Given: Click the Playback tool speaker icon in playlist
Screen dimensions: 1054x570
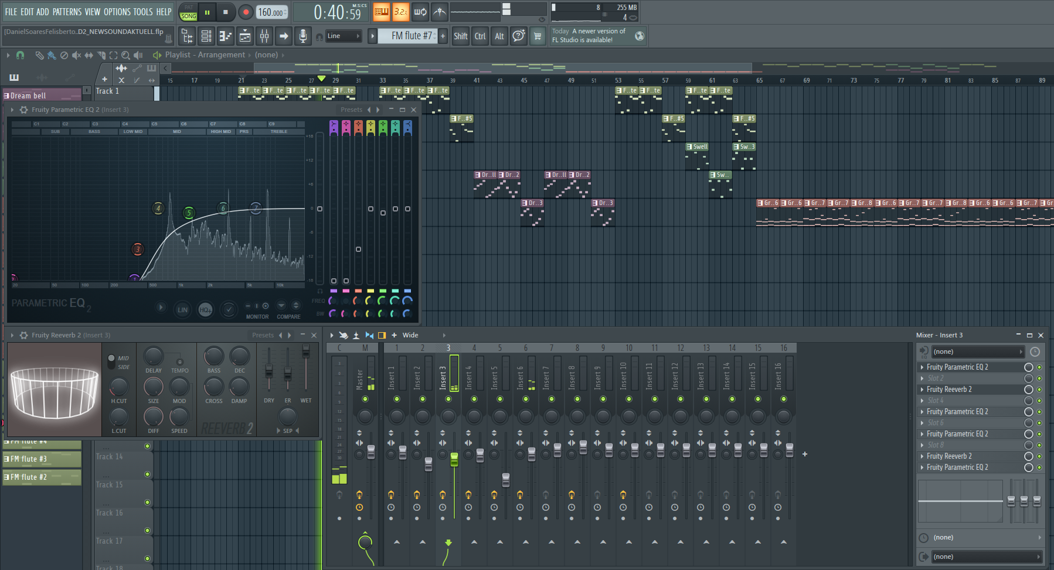Looking at the screenshot, I should 138,55.
